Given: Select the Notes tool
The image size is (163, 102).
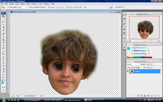Looking at the screenshot, I should (x=3, y=69).
